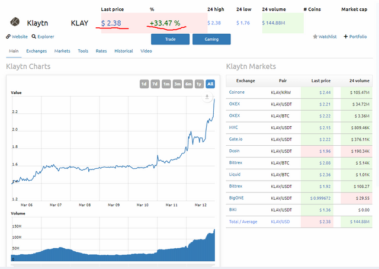The width and height of the screenshot is (379, 269).
Task: Select the 1y chart range
Action: tap(199, 84)
